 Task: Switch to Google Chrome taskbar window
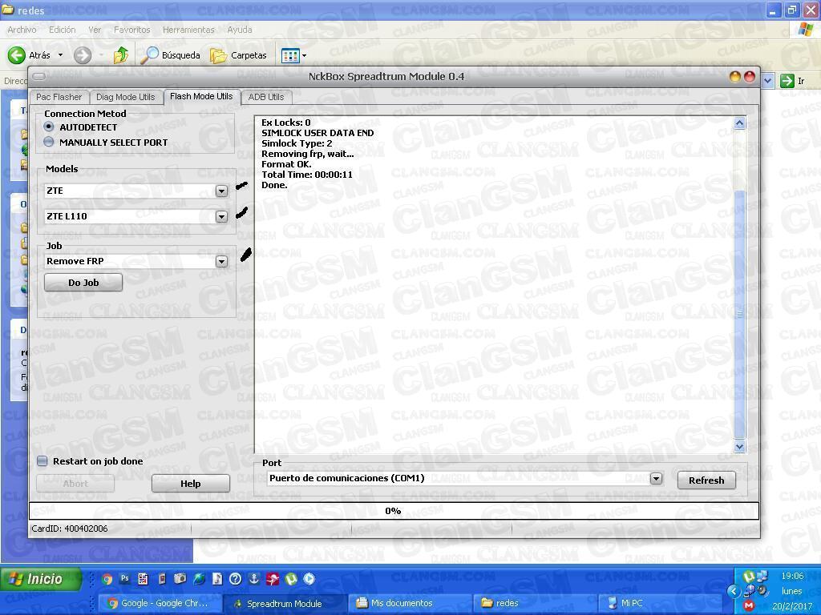coord(160,603)
